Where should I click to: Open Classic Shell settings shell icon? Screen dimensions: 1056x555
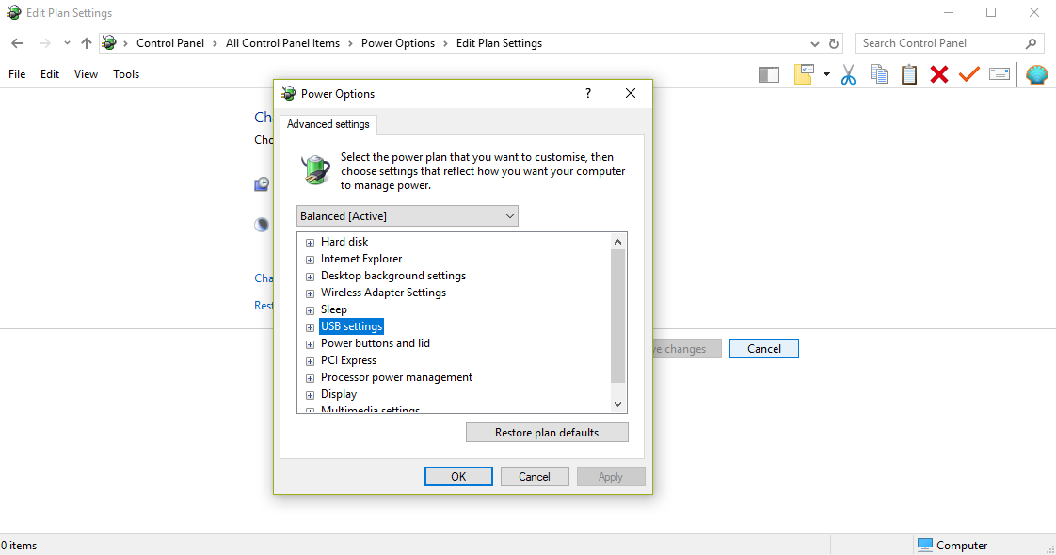pyautogui.click(x=1036, y=74)
